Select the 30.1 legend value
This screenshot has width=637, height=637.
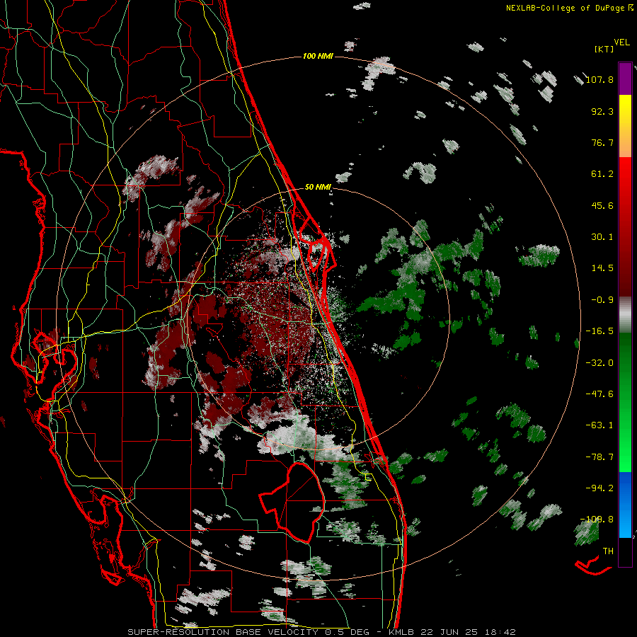[x=602, y=237]
